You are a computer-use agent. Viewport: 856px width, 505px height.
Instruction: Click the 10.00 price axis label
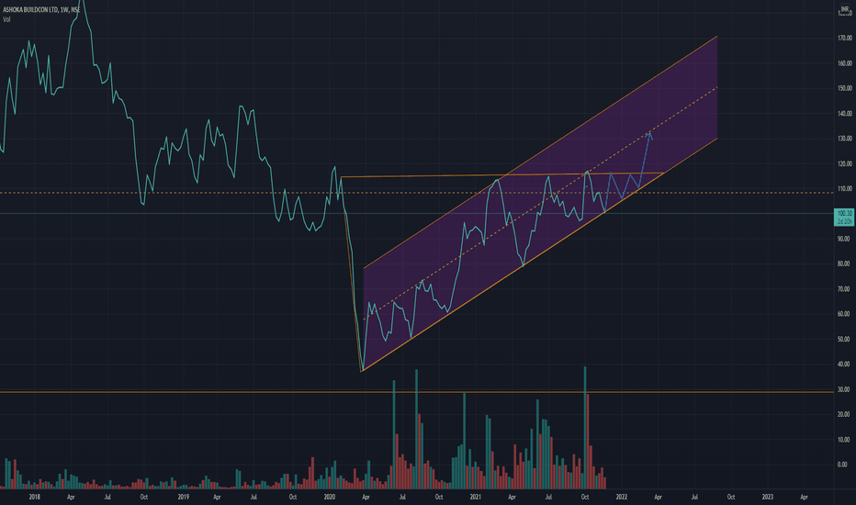click(845, 440)
